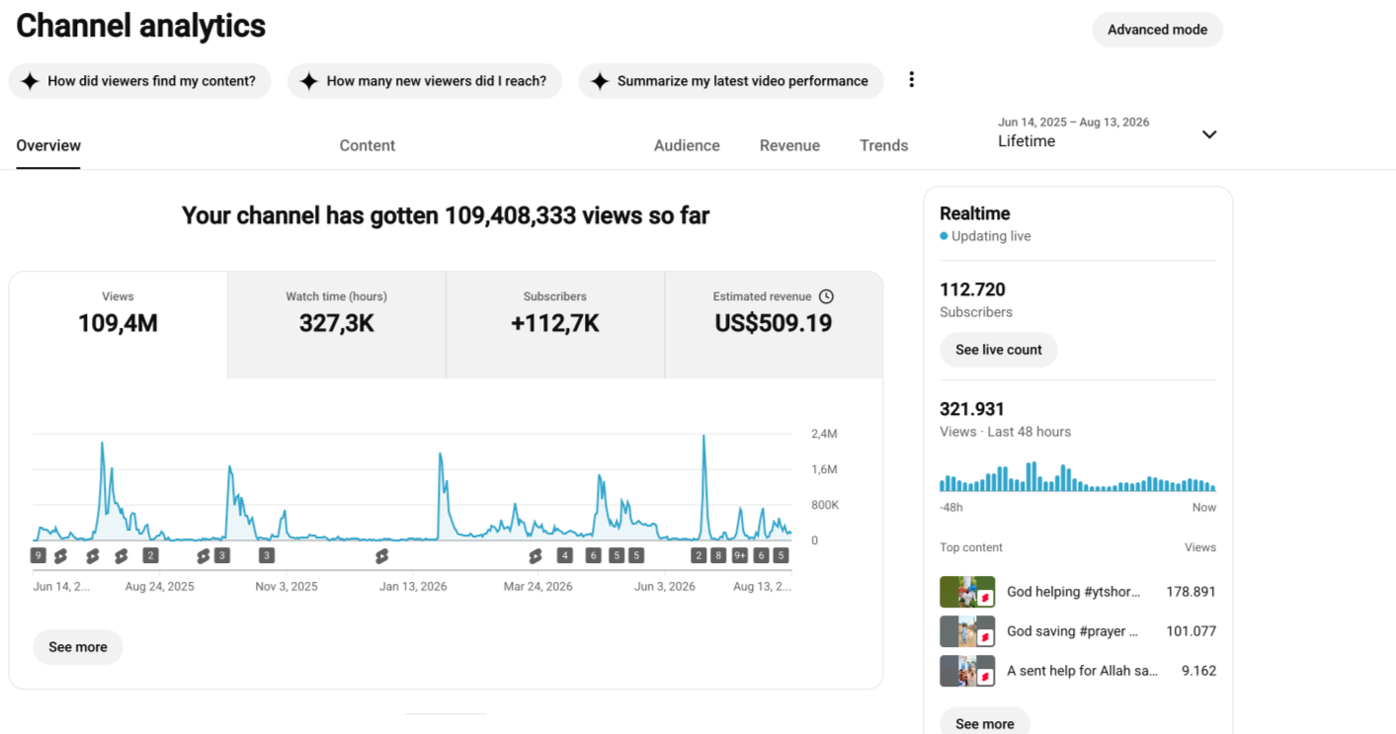Viewport: 1396px width, 734px height.
Task: Switch to the Content tab
Action: [368, 145]
